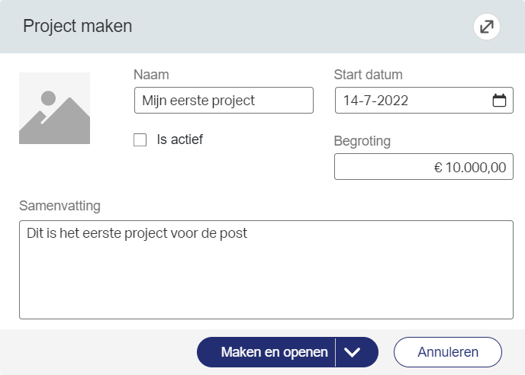The height and width of the screenshot is (375, 525).
Task: Click the '€ 10.000,00' budget value
Action: 470,168
